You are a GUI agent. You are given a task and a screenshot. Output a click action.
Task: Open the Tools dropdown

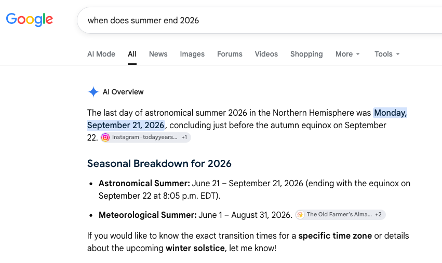coord(387,54)
